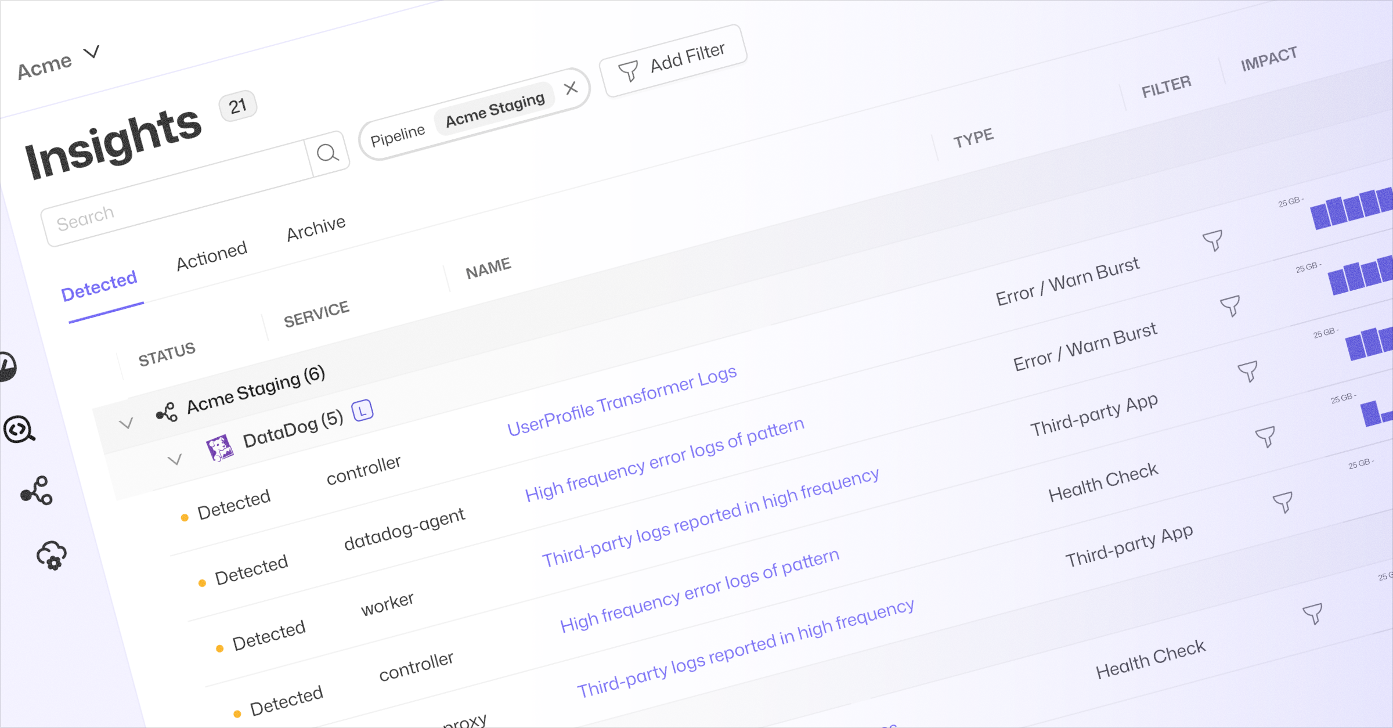Sort by IMPACT column header
The height and width of the screenshot is (728, 1393).
(1269, 59)
